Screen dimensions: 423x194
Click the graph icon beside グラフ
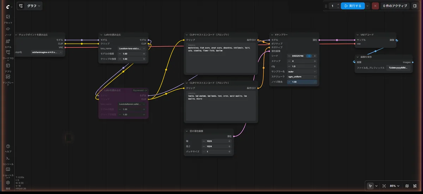[x=21, y=6]
